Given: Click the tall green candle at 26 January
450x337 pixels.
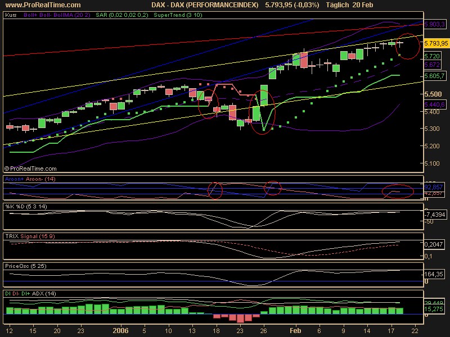Looking at the screenshot, I should tap(264, 95).
